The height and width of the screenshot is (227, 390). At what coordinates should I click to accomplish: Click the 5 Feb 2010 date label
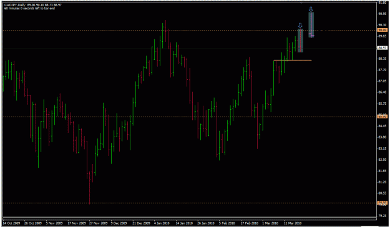point(227,223)
